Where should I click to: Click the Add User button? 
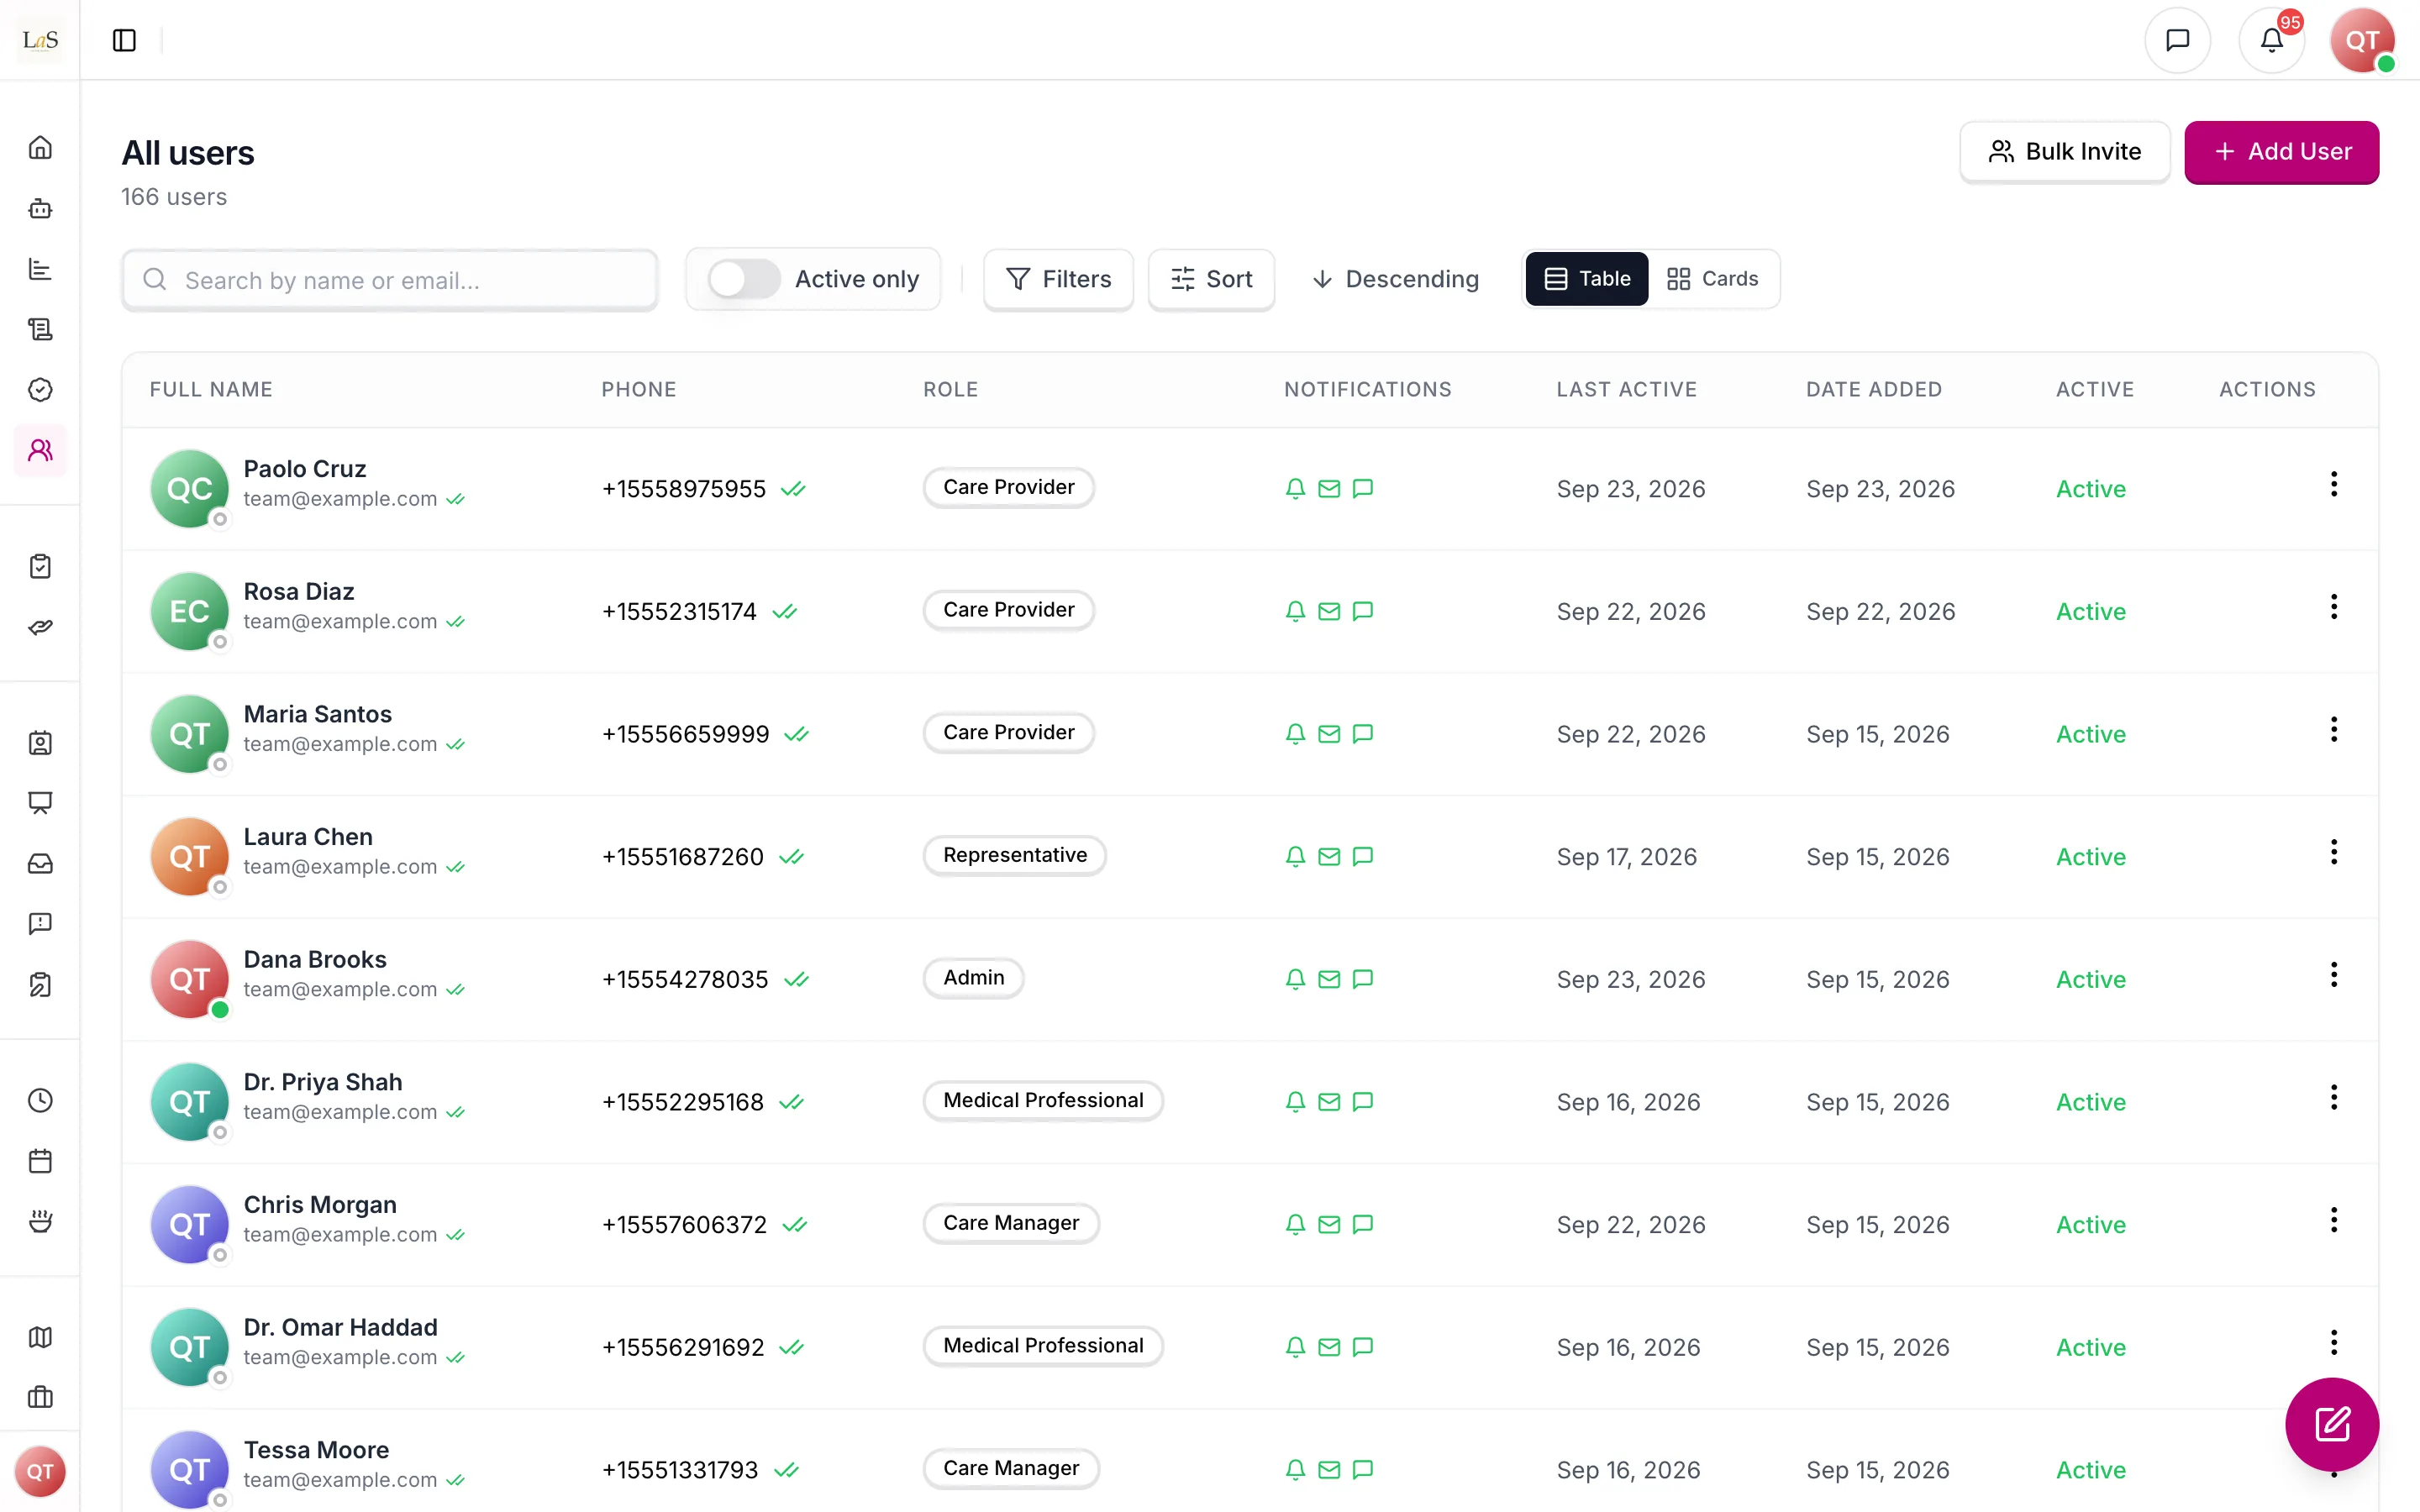2281,152
